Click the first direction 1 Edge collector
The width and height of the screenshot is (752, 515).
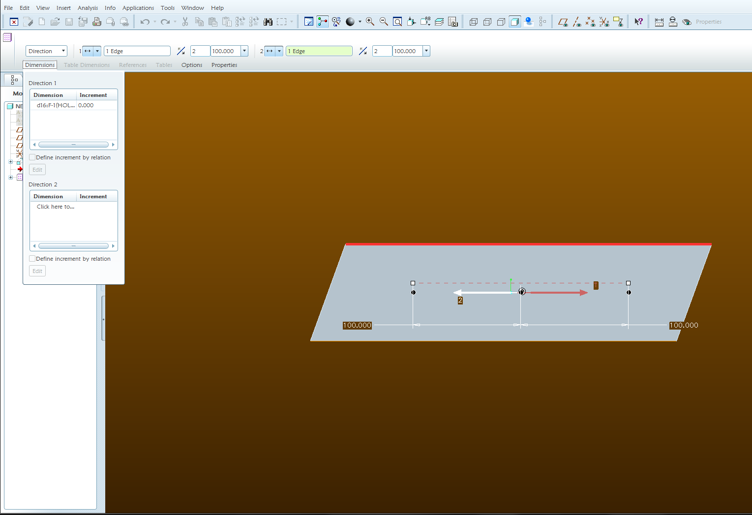pos(137,51)
